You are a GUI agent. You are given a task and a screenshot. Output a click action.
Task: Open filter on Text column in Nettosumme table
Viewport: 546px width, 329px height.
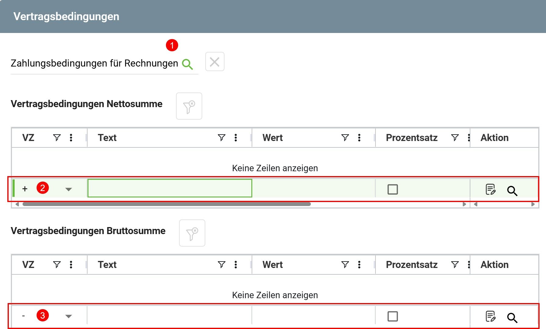pyautogui.click(x=222, y=138)
